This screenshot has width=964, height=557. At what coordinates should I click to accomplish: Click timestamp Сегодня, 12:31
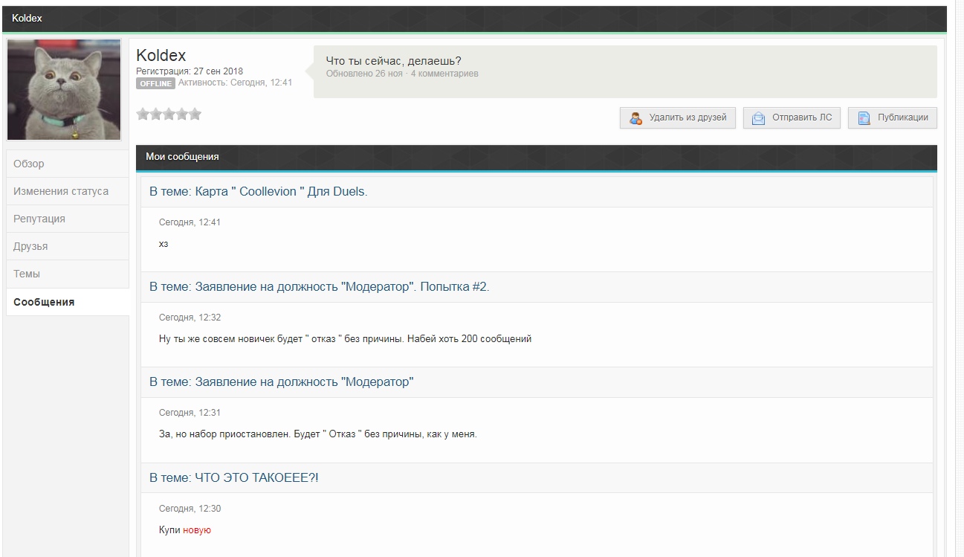tap(190, 413)
